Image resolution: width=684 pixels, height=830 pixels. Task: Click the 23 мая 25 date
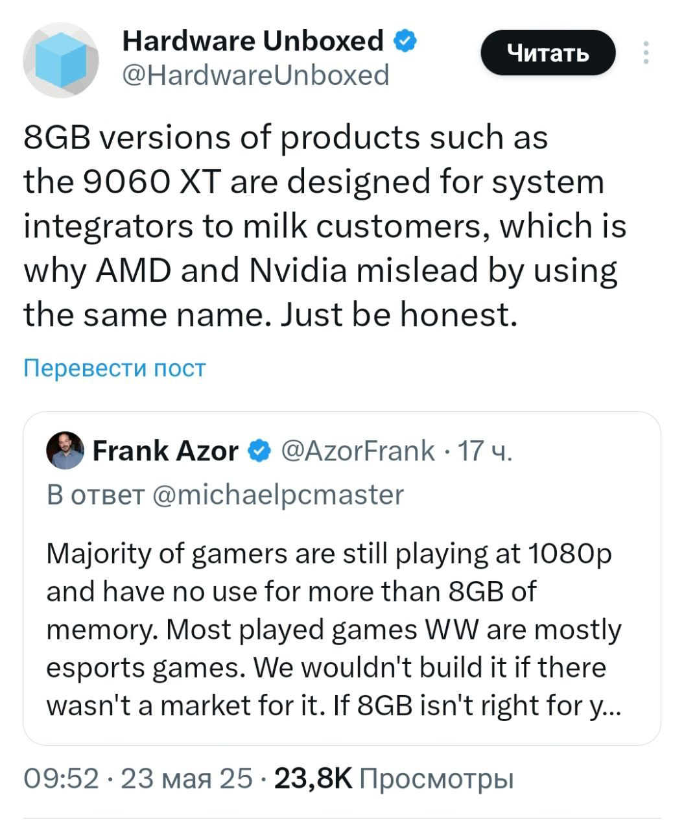186,778
